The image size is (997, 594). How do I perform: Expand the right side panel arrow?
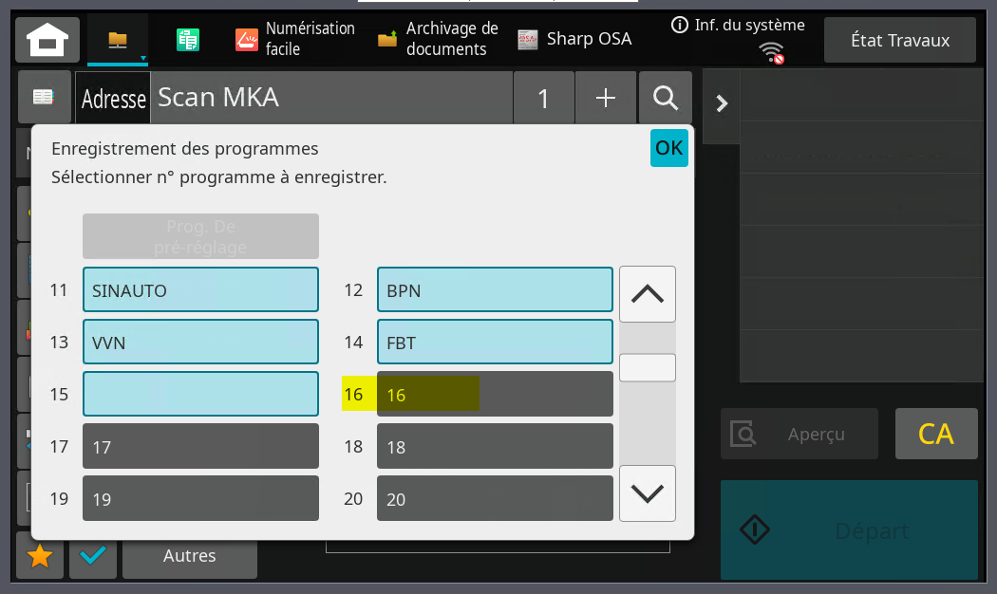(x=721, y=103)
